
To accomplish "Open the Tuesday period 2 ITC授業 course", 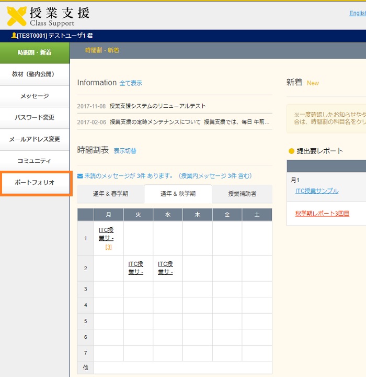I will (x=136, y=268).
